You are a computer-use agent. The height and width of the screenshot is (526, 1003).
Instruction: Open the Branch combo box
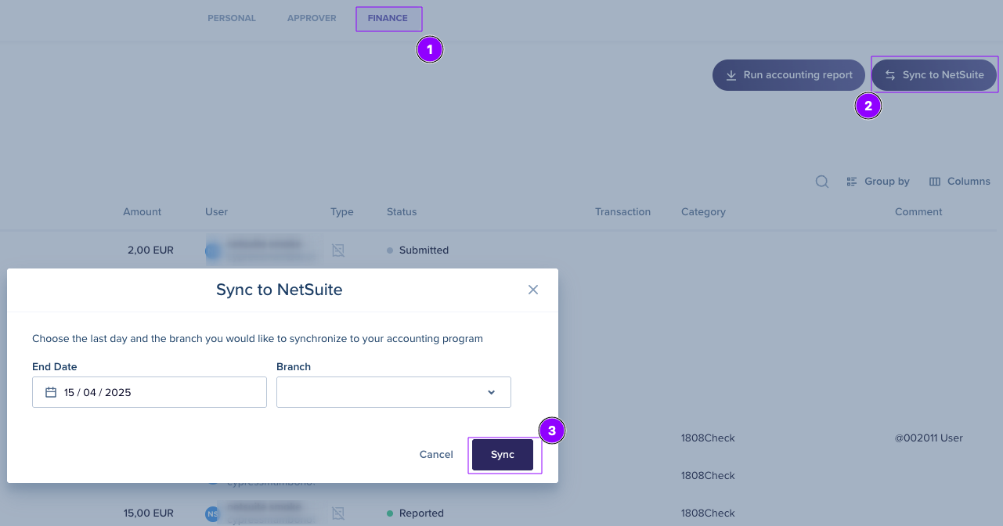[x=394, y=392]
